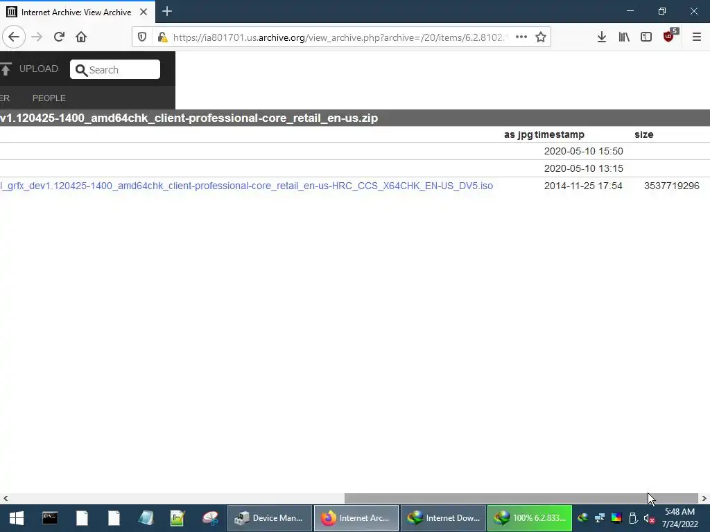Open page actions three-dot menu
710x532 pixels.
click(x=521, y=37)
